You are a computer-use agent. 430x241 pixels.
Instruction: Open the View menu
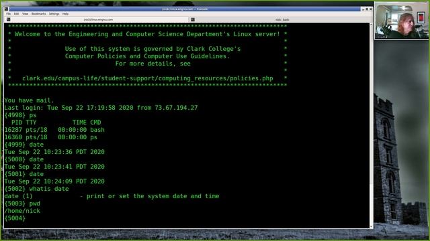point(26,13)
